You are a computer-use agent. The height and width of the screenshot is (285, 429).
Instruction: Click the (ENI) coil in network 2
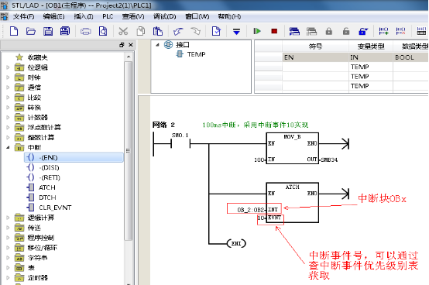coord(236,243)
